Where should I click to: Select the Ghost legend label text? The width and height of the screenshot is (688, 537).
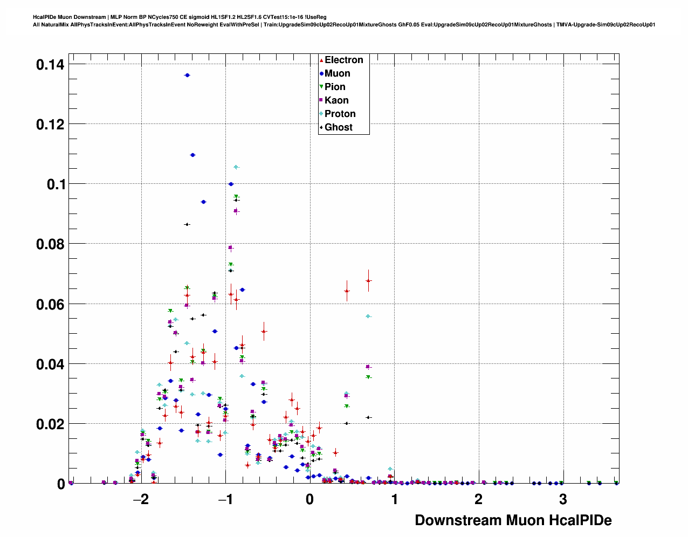(x=338, y=127)
